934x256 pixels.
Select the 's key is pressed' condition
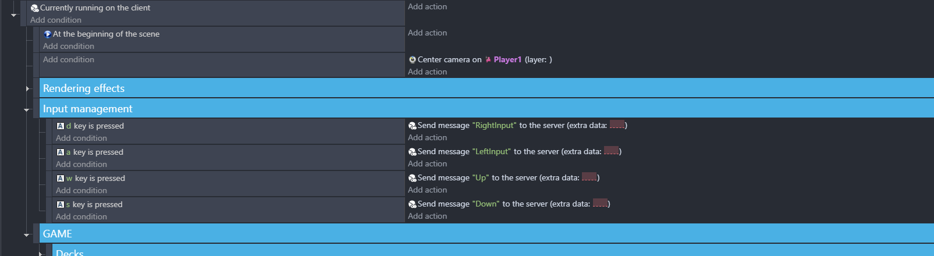tap(90, 204)
